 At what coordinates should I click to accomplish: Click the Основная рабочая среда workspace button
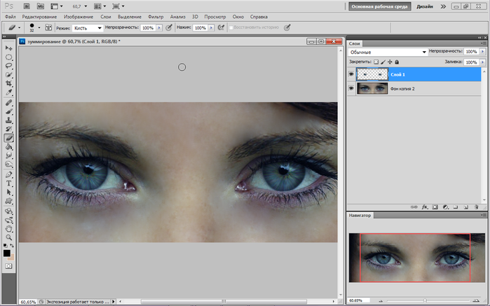pos(379,5)
